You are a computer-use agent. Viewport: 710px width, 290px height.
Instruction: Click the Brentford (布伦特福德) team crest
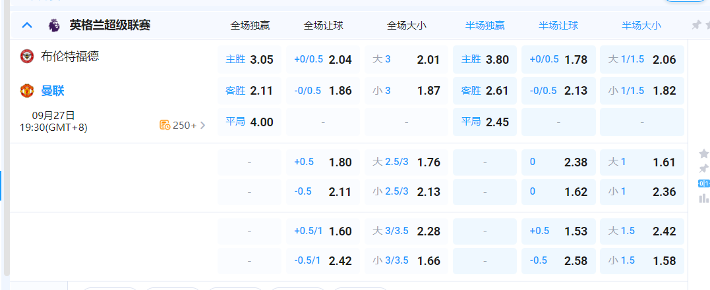pos(27,56)
